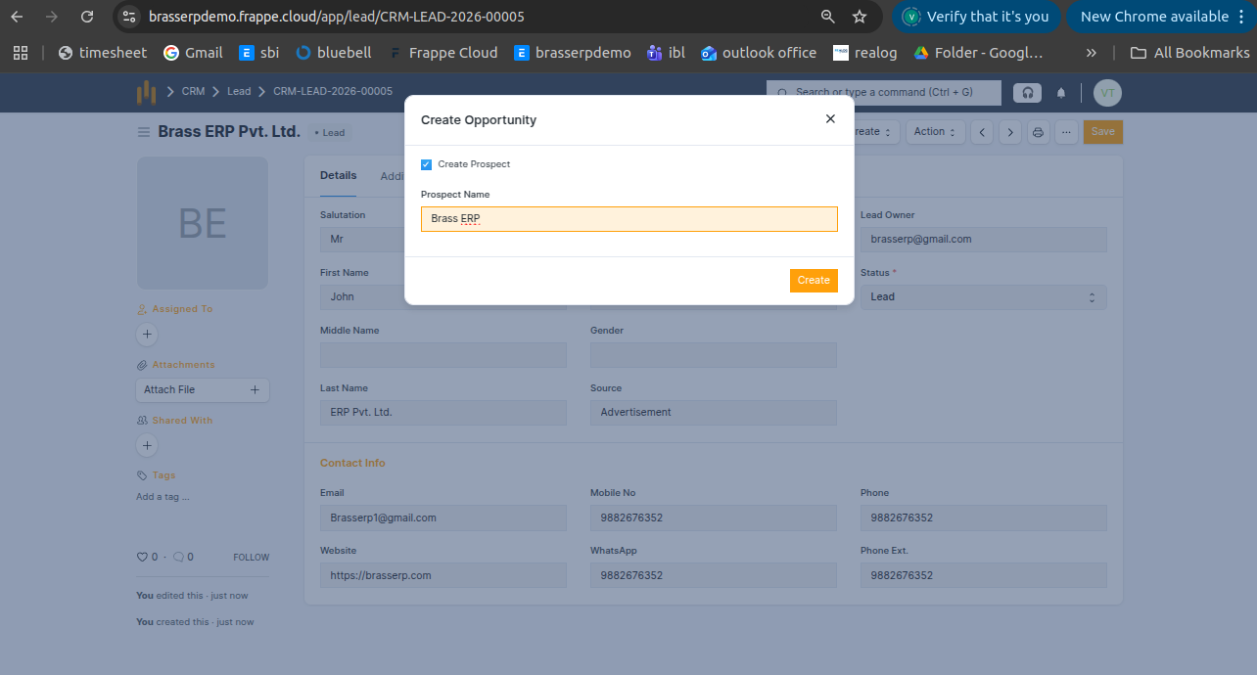Bookmark this page with star icon
This screenshot has height=675, width=1257.
[x=859, y=17]
